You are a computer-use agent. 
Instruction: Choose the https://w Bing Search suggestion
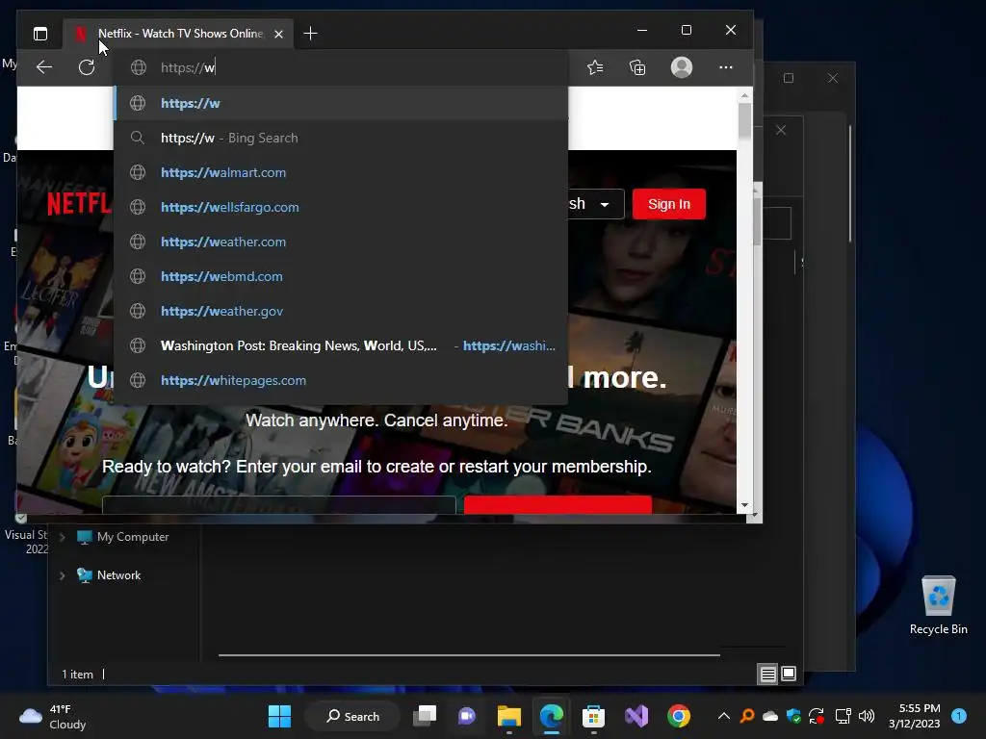click(x=342, y=138)
